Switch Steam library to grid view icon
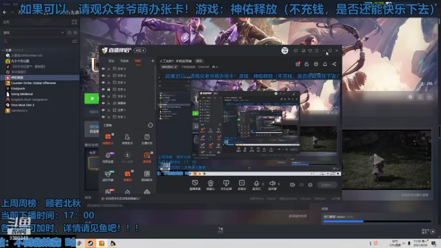 (74, 22)
